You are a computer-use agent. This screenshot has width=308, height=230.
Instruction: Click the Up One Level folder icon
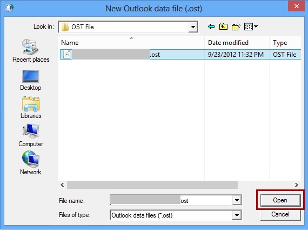pos(223,27)
